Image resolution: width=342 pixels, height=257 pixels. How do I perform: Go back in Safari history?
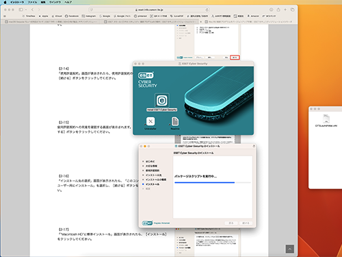point(32,10)
